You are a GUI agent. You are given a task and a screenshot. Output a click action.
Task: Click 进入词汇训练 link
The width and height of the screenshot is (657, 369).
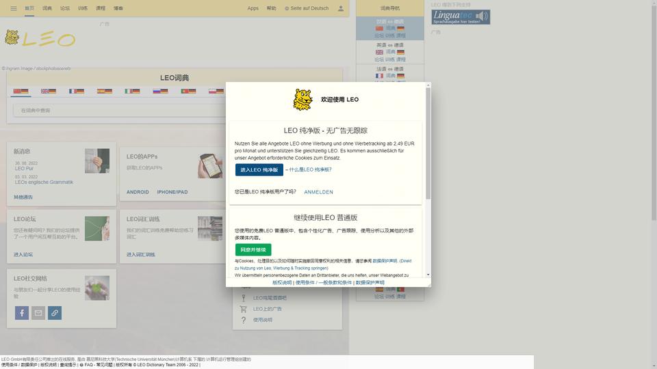point(141,254)
